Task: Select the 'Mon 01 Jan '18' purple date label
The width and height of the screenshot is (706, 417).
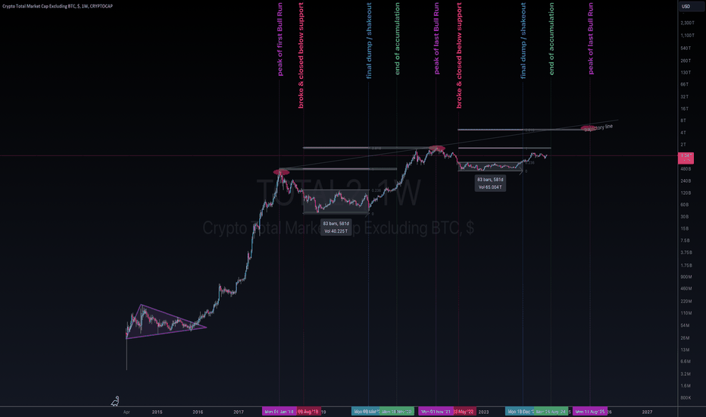Action: click(280, 412)
